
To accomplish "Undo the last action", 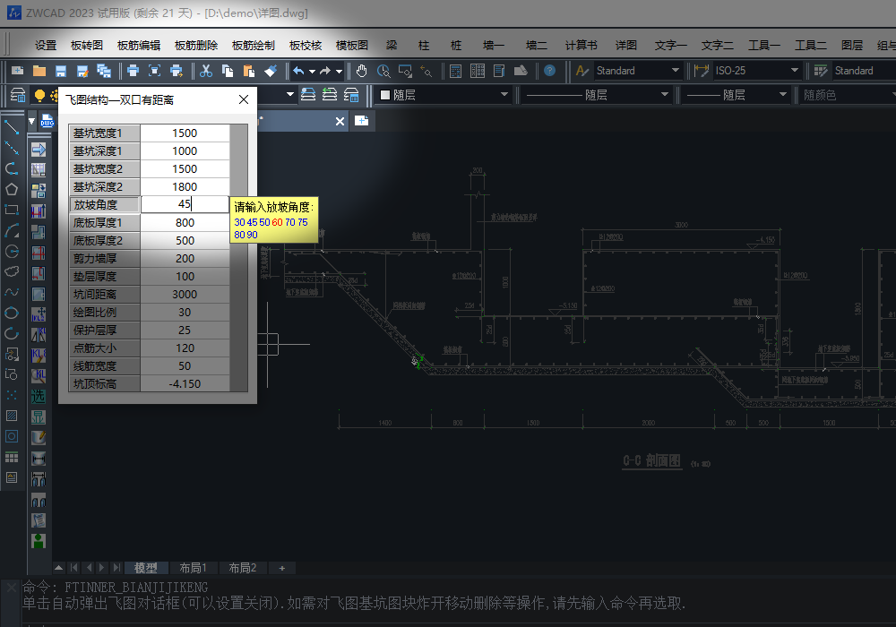I will click(298, 71).
